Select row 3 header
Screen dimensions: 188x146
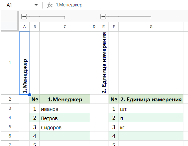(x=10, y=108)
